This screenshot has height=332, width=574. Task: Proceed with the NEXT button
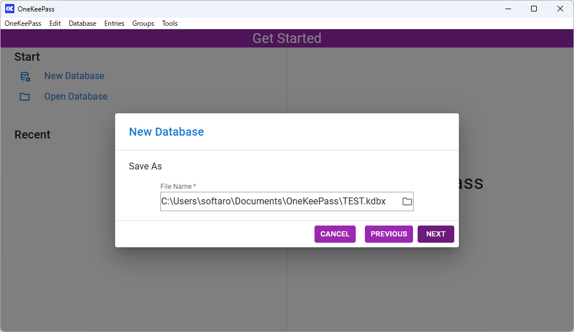[x=435, y=234]
